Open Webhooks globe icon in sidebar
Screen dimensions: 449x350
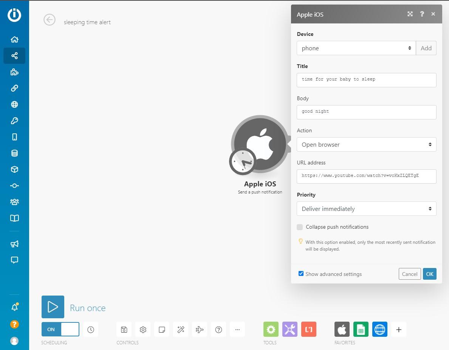point(14,104)
